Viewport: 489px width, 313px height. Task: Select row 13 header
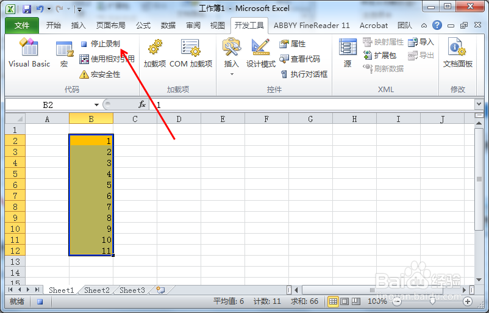(x=15, y=262)
